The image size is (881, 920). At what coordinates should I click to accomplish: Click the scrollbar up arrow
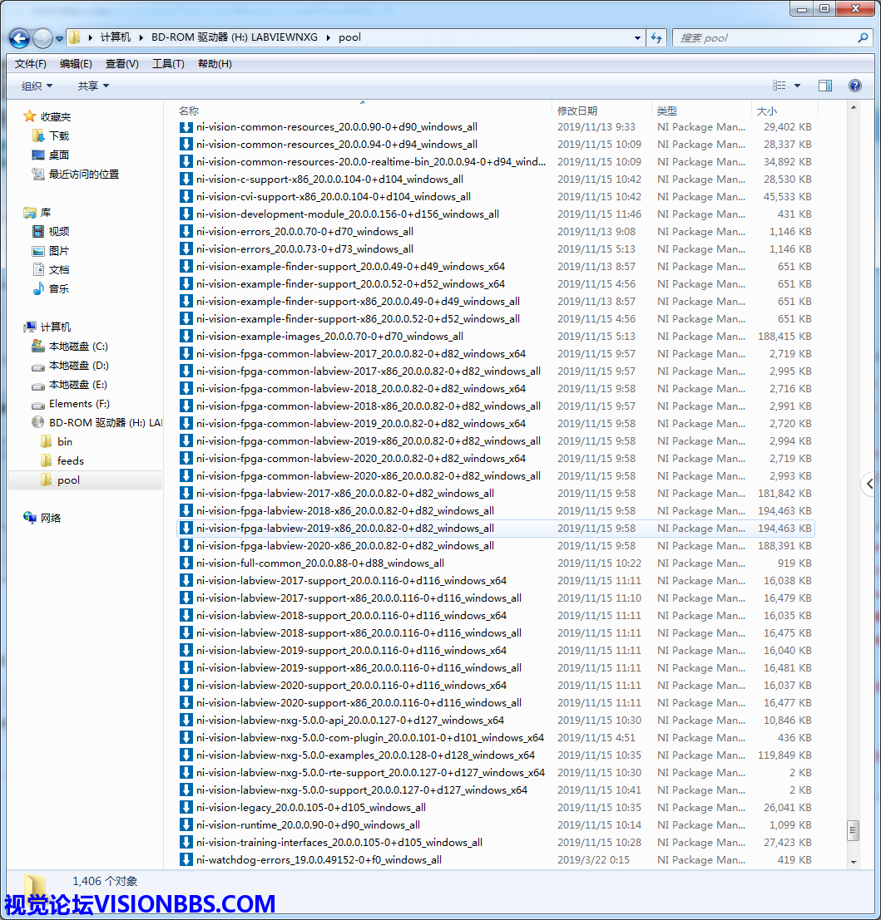[854, 108]
